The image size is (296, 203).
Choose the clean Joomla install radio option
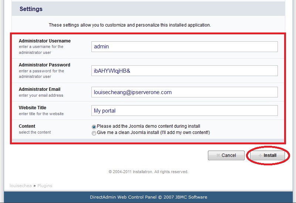pyautogui.click(x=94, y=133)
